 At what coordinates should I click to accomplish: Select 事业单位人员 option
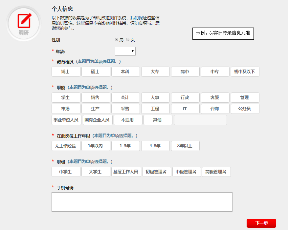click(66, 120)
